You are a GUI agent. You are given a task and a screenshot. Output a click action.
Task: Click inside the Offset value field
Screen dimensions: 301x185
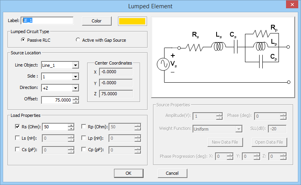pos(57,100)
